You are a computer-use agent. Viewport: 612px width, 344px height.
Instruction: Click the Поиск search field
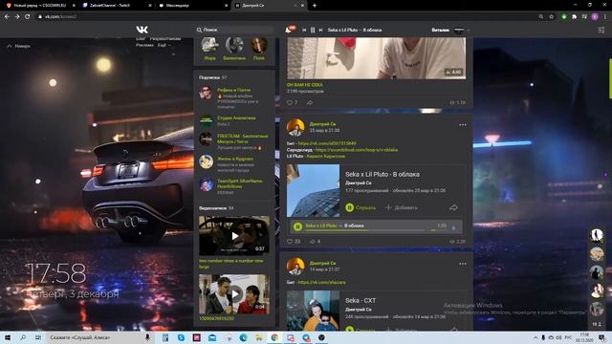pos(234,30)
